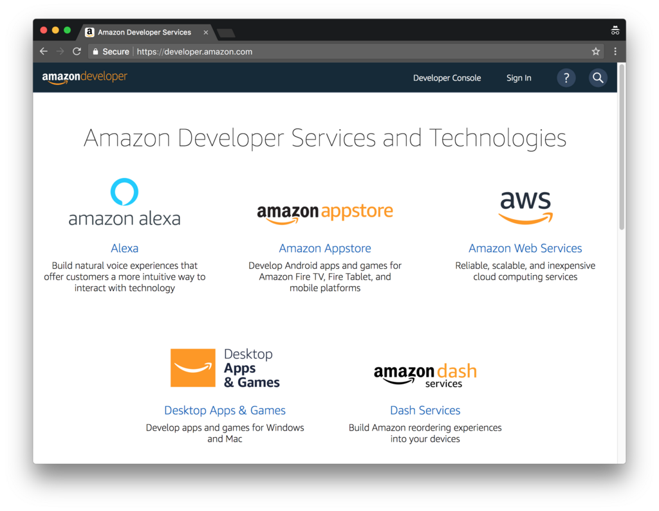Click the secure padlock icon
The image size is (659, 511).
(95, 51)
